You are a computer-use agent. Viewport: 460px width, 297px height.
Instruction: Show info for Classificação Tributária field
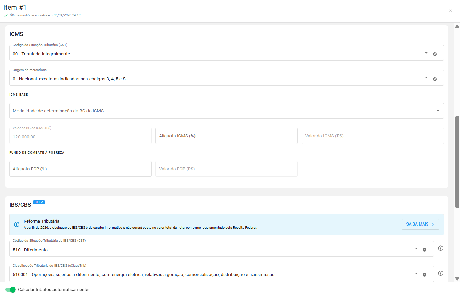pyautogui.click(x=441, y=273)
